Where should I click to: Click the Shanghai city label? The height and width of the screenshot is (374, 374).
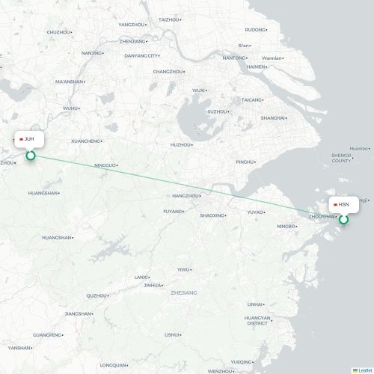[272, 118]
